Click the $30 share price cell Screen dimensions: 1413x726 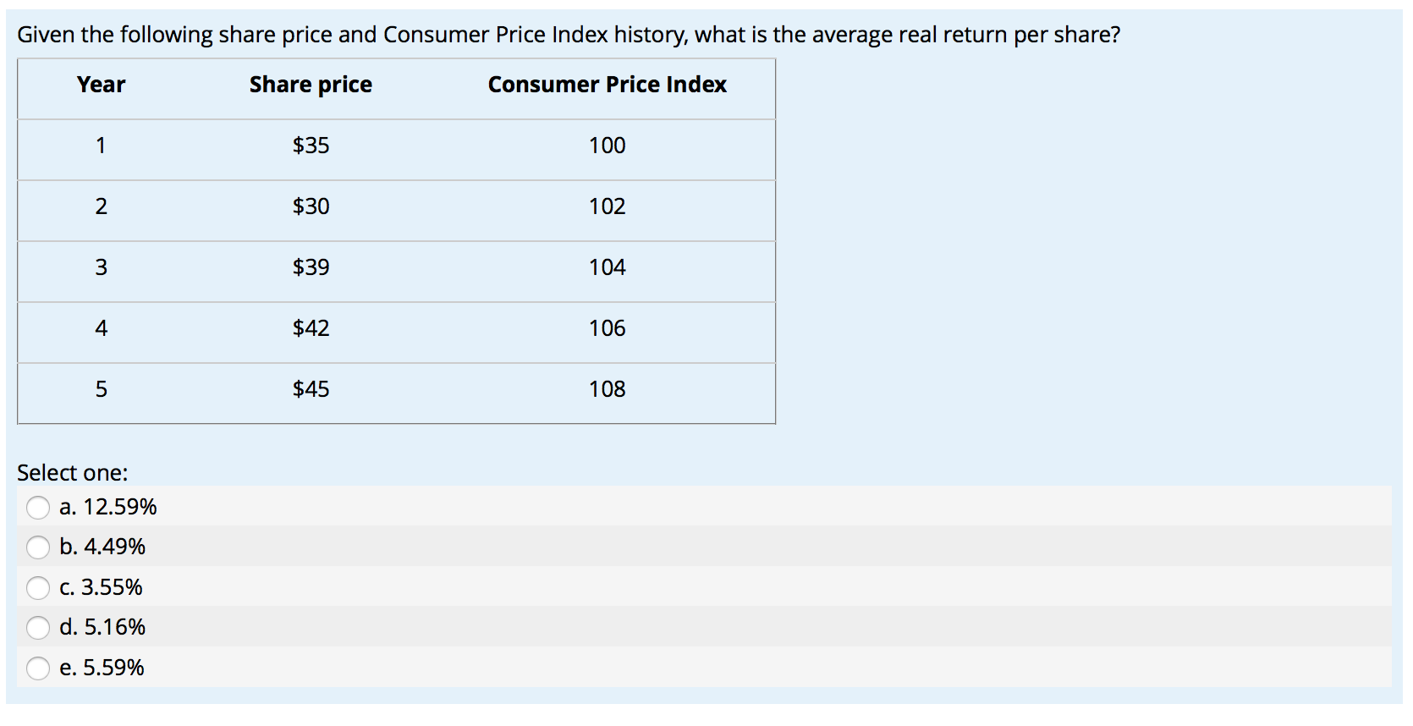[x=310, y=206]
